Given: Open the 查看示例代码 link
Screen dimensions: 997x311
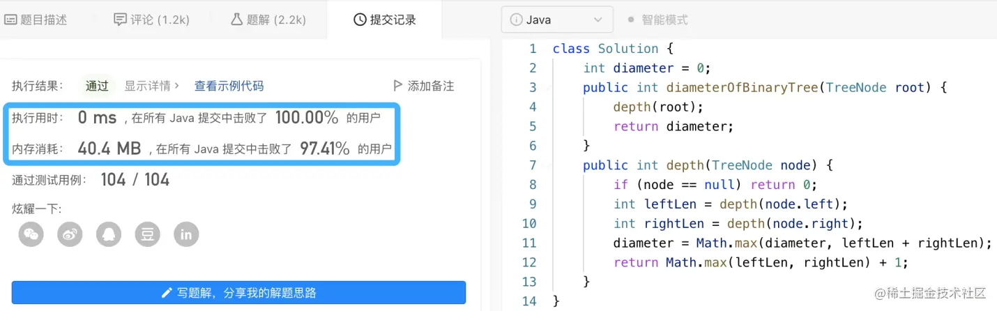Looking at the screenshot, I should click(x=229, y=86).
